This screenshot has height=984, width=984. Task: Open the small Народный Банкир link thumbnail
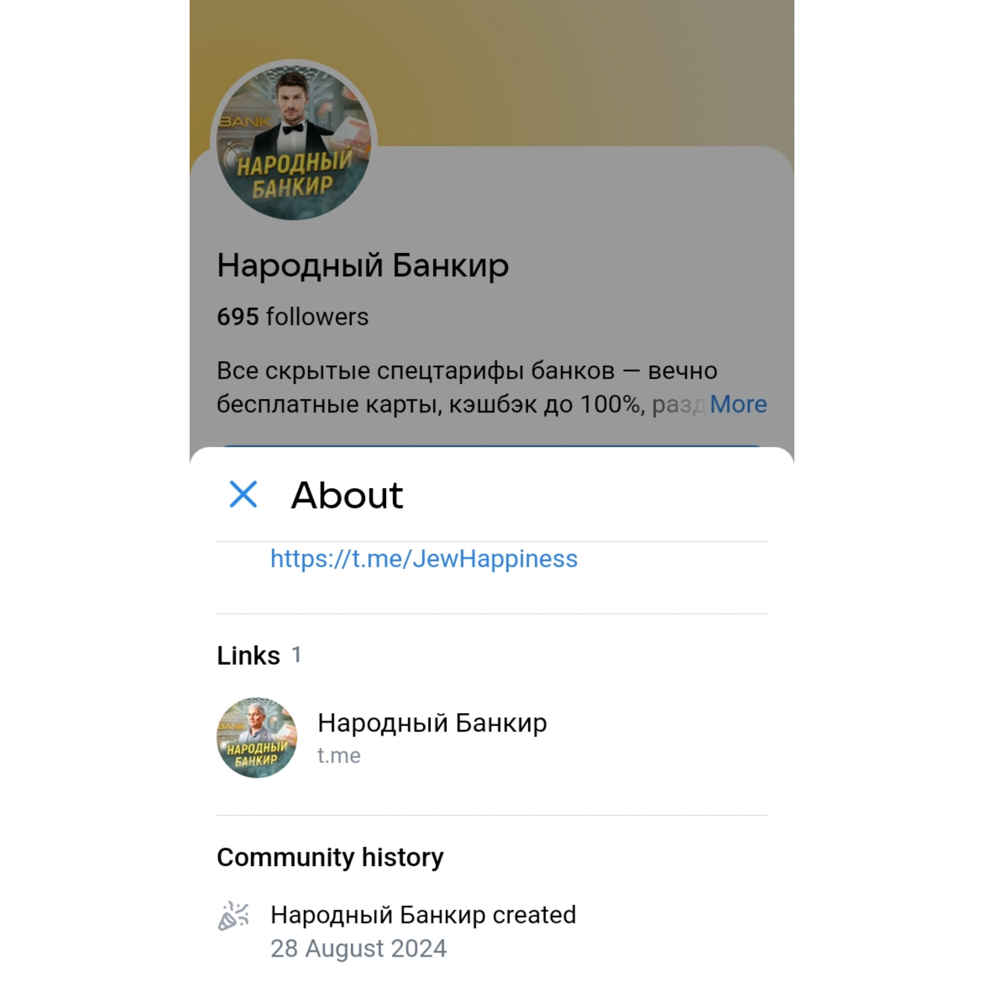click(257, 737)
